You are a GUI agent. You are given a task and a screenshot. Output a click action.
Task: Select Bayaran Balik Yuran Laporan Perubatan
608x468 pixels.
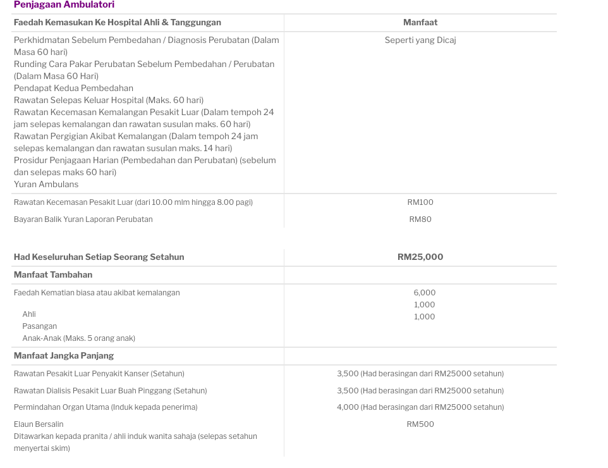(83, 219)
